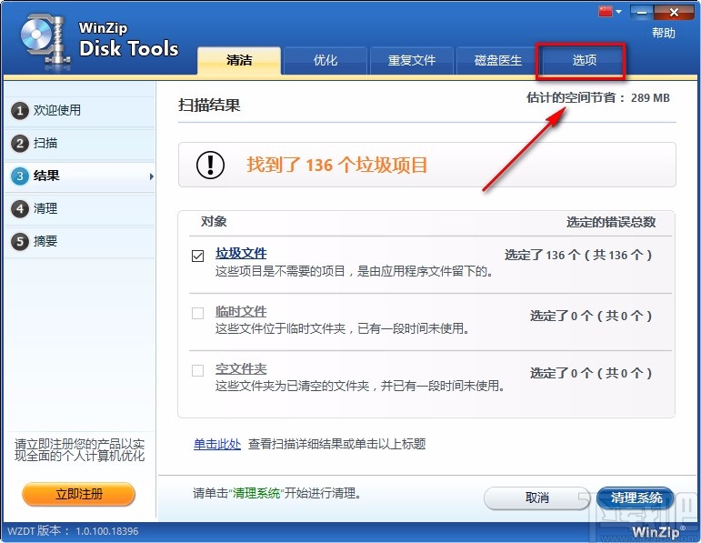
Task: Click the number 4 step circle icon
Action: pyautogui.click(x=20, y=209)
